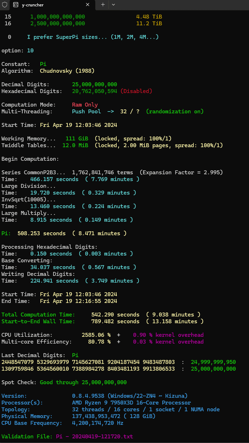This screenshot has width=249, height=443.
Task: Click the option input value 10
Action: tap(30, 51)
